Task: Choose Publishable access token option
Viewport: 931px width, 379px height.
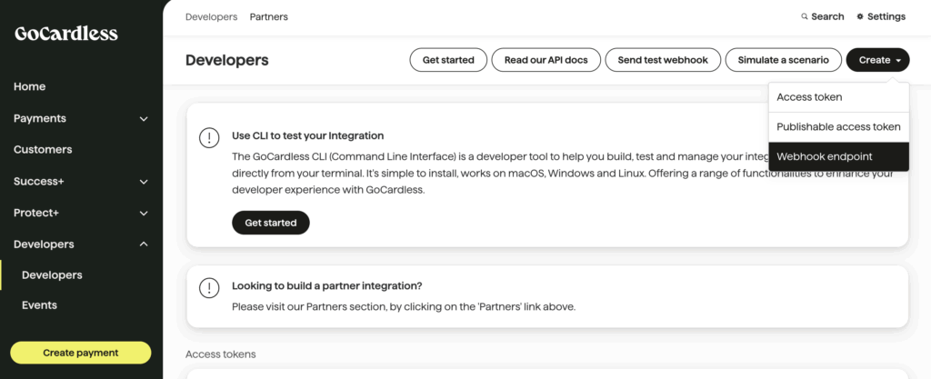Action: tap(838, 127)
